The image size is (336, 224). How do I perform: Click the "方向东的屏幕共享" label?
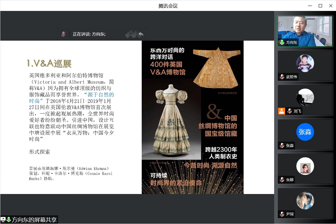tap(34, 220)
